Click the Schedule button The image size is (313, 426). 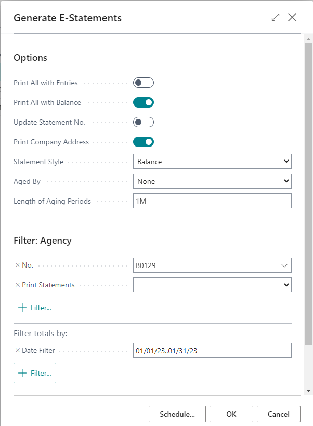[x=177, y=414]
